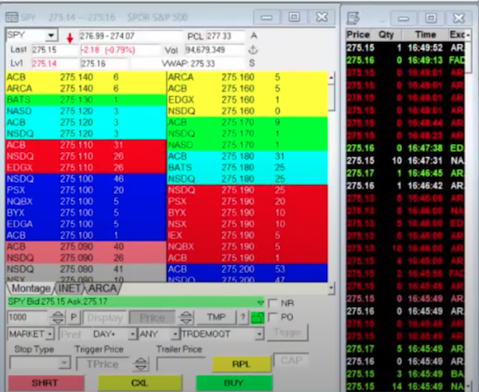Click the time and sales scrollbar down arrow
Image resolution: width=479 pixels, height=392 pixels.
pos(468,386)
